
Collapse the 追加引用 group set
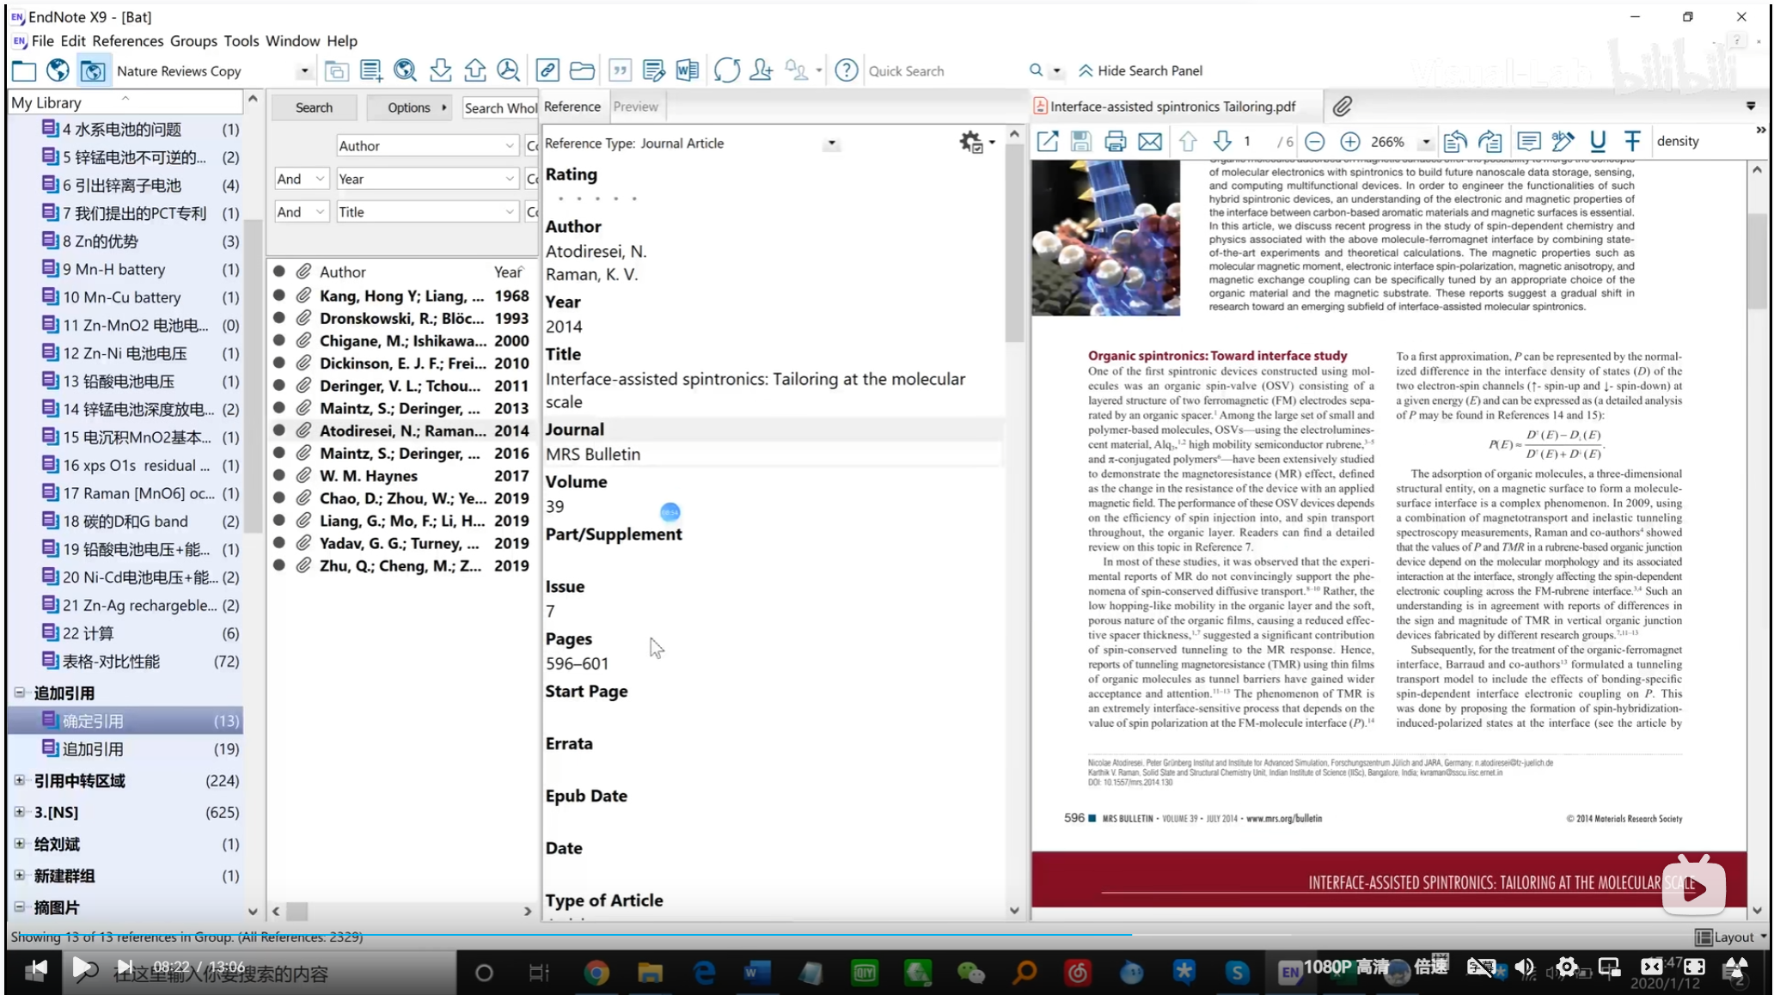19,693
